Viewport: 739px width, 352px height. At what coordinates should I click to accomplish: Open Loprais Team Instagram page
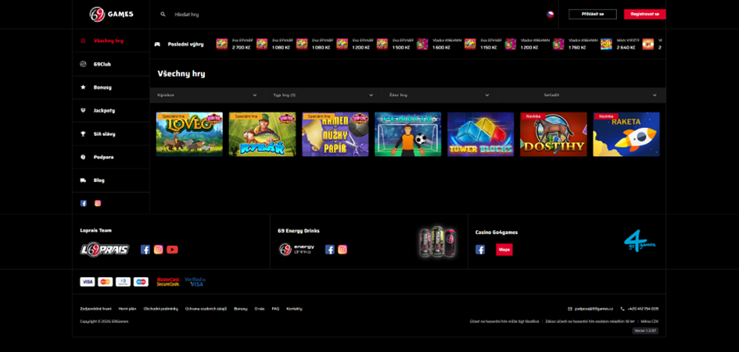click(x=158, y=250)
